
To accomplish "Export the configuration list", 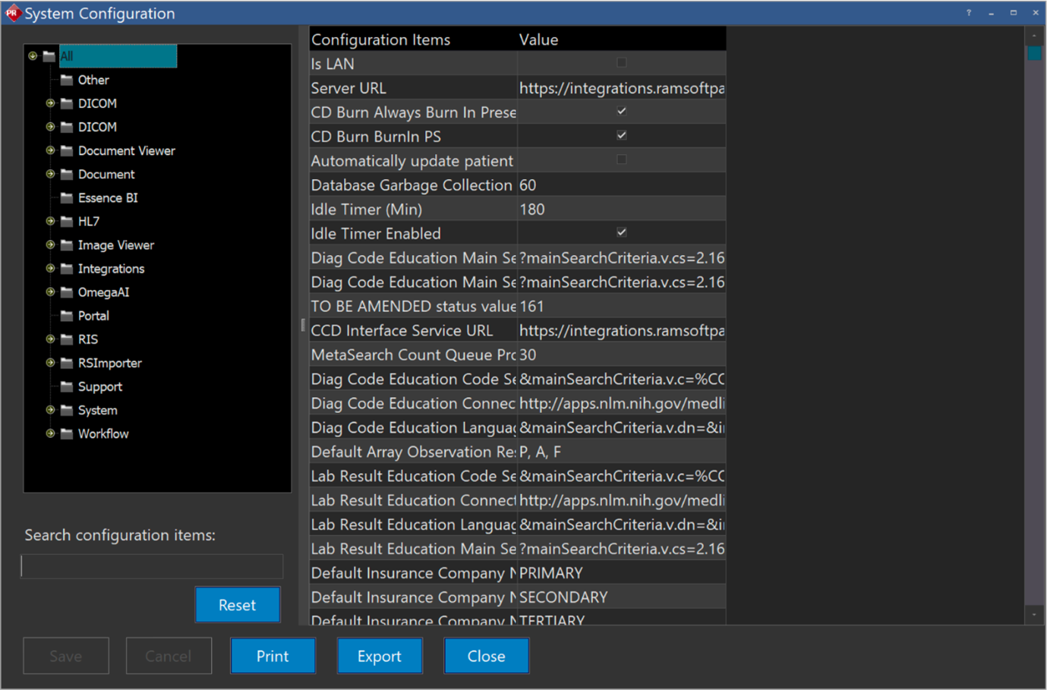I will click(x=380, y=655).
